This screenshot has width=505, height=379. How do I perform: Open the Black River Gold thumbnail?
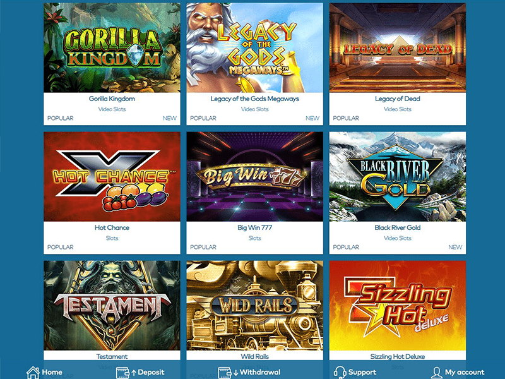click(x=398, y=177)
